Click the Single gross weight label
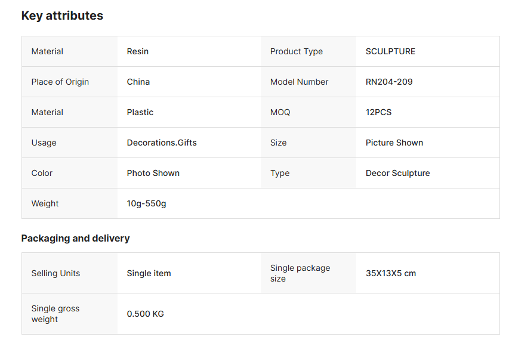The height and width of the screenshot is (340, 509). pyautogui.click(x=55, y=314)
